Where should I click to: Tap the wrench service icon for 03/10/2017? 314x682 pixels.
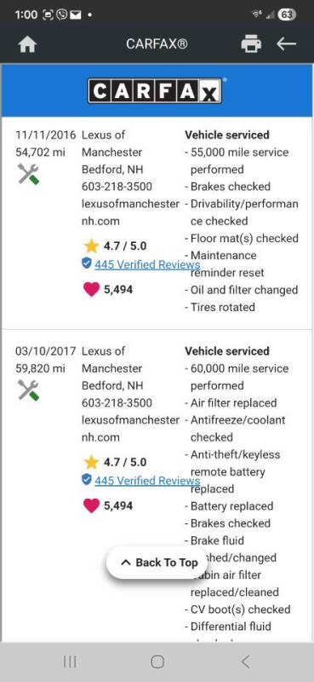click(28, 390)
